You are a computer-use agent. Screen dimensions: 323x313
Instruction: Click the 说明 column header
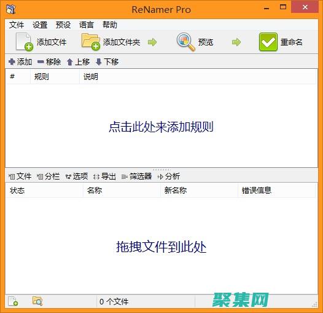point(198,76)
